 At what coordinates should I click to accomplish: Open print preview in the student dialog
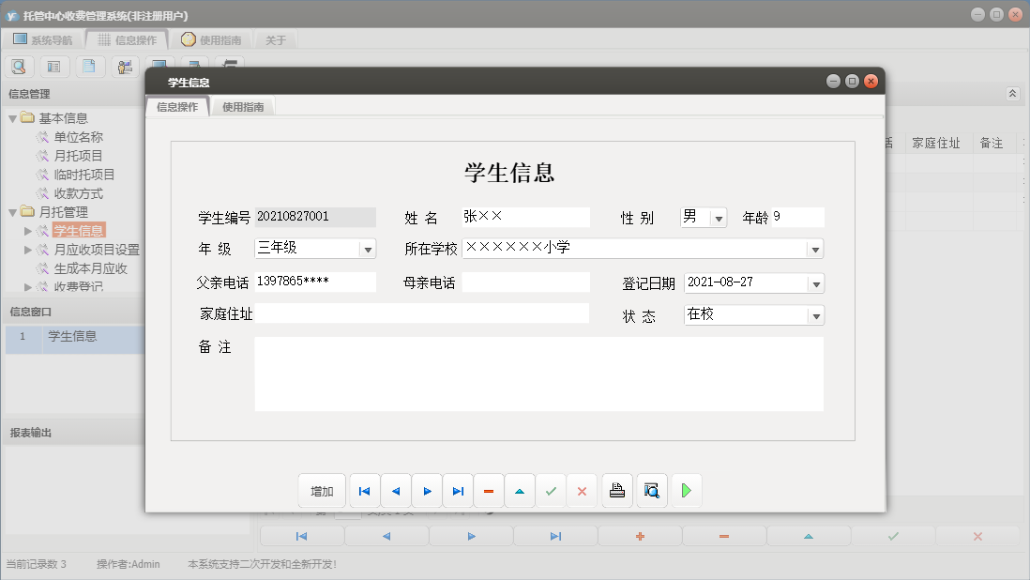pos(651,490)
